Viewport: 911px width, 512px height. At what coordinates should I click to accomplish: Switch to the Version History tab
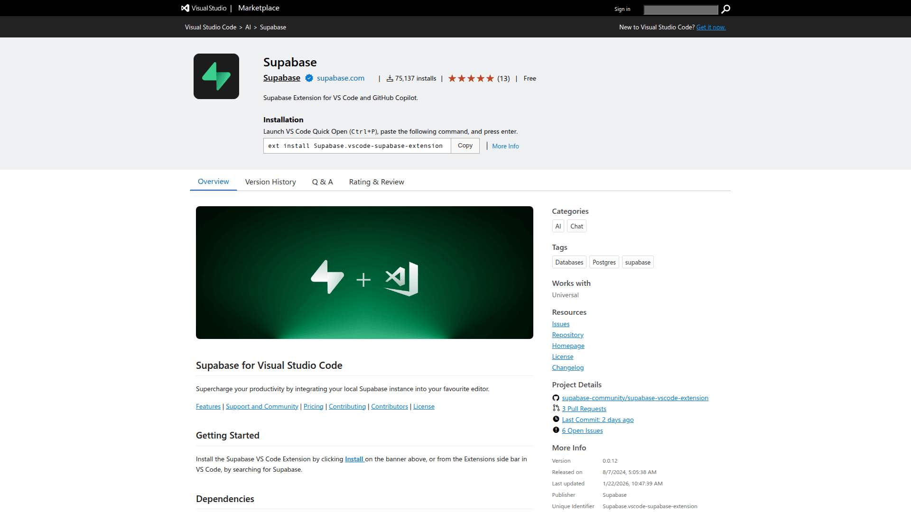click(x=270, y=182)
